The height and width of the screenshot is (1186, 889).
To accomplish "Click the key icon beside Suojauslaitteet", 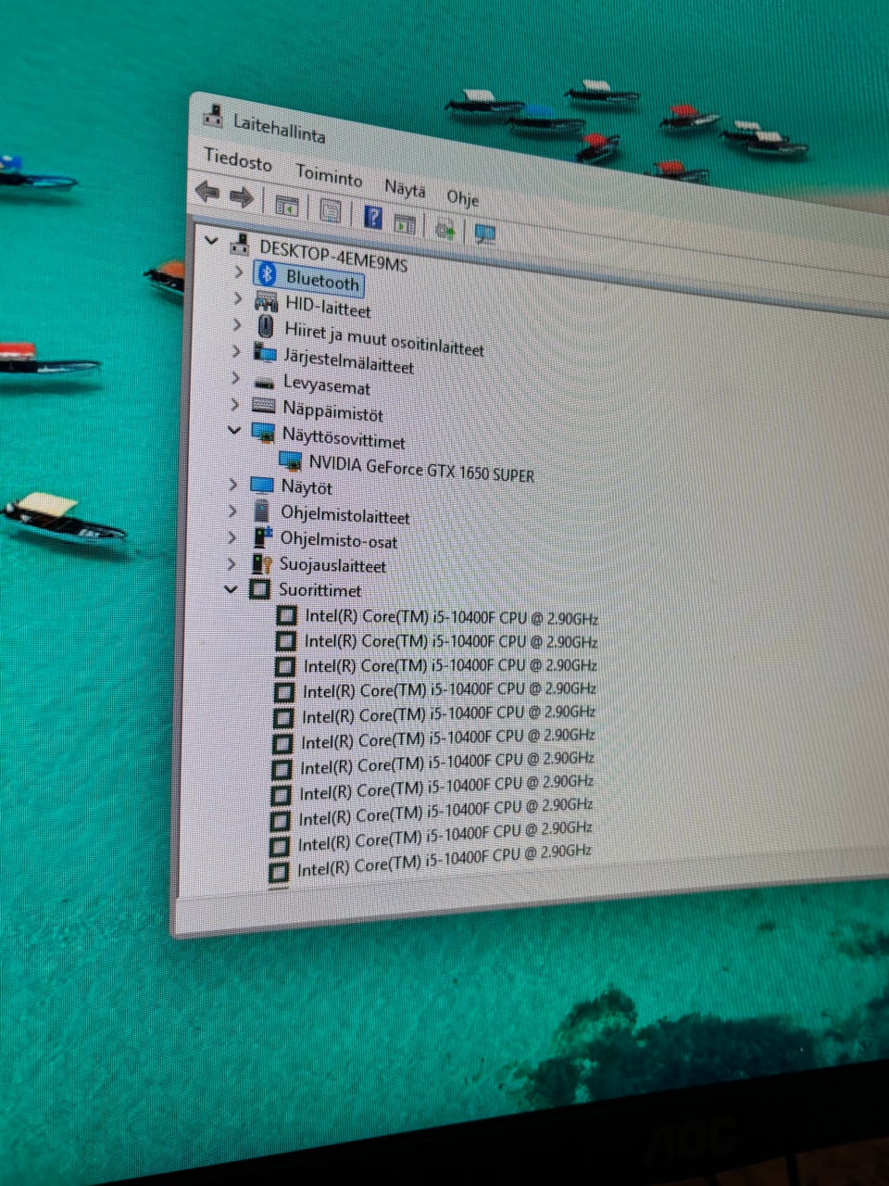I will click(x=261, y=562).
